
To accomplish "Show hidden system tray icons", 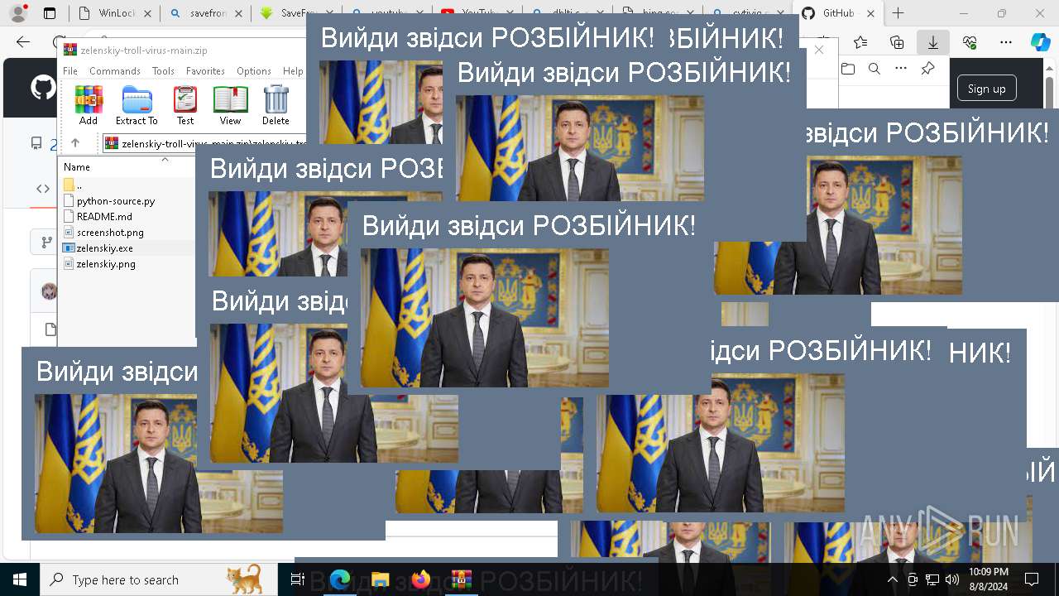I will coord(892,579).
